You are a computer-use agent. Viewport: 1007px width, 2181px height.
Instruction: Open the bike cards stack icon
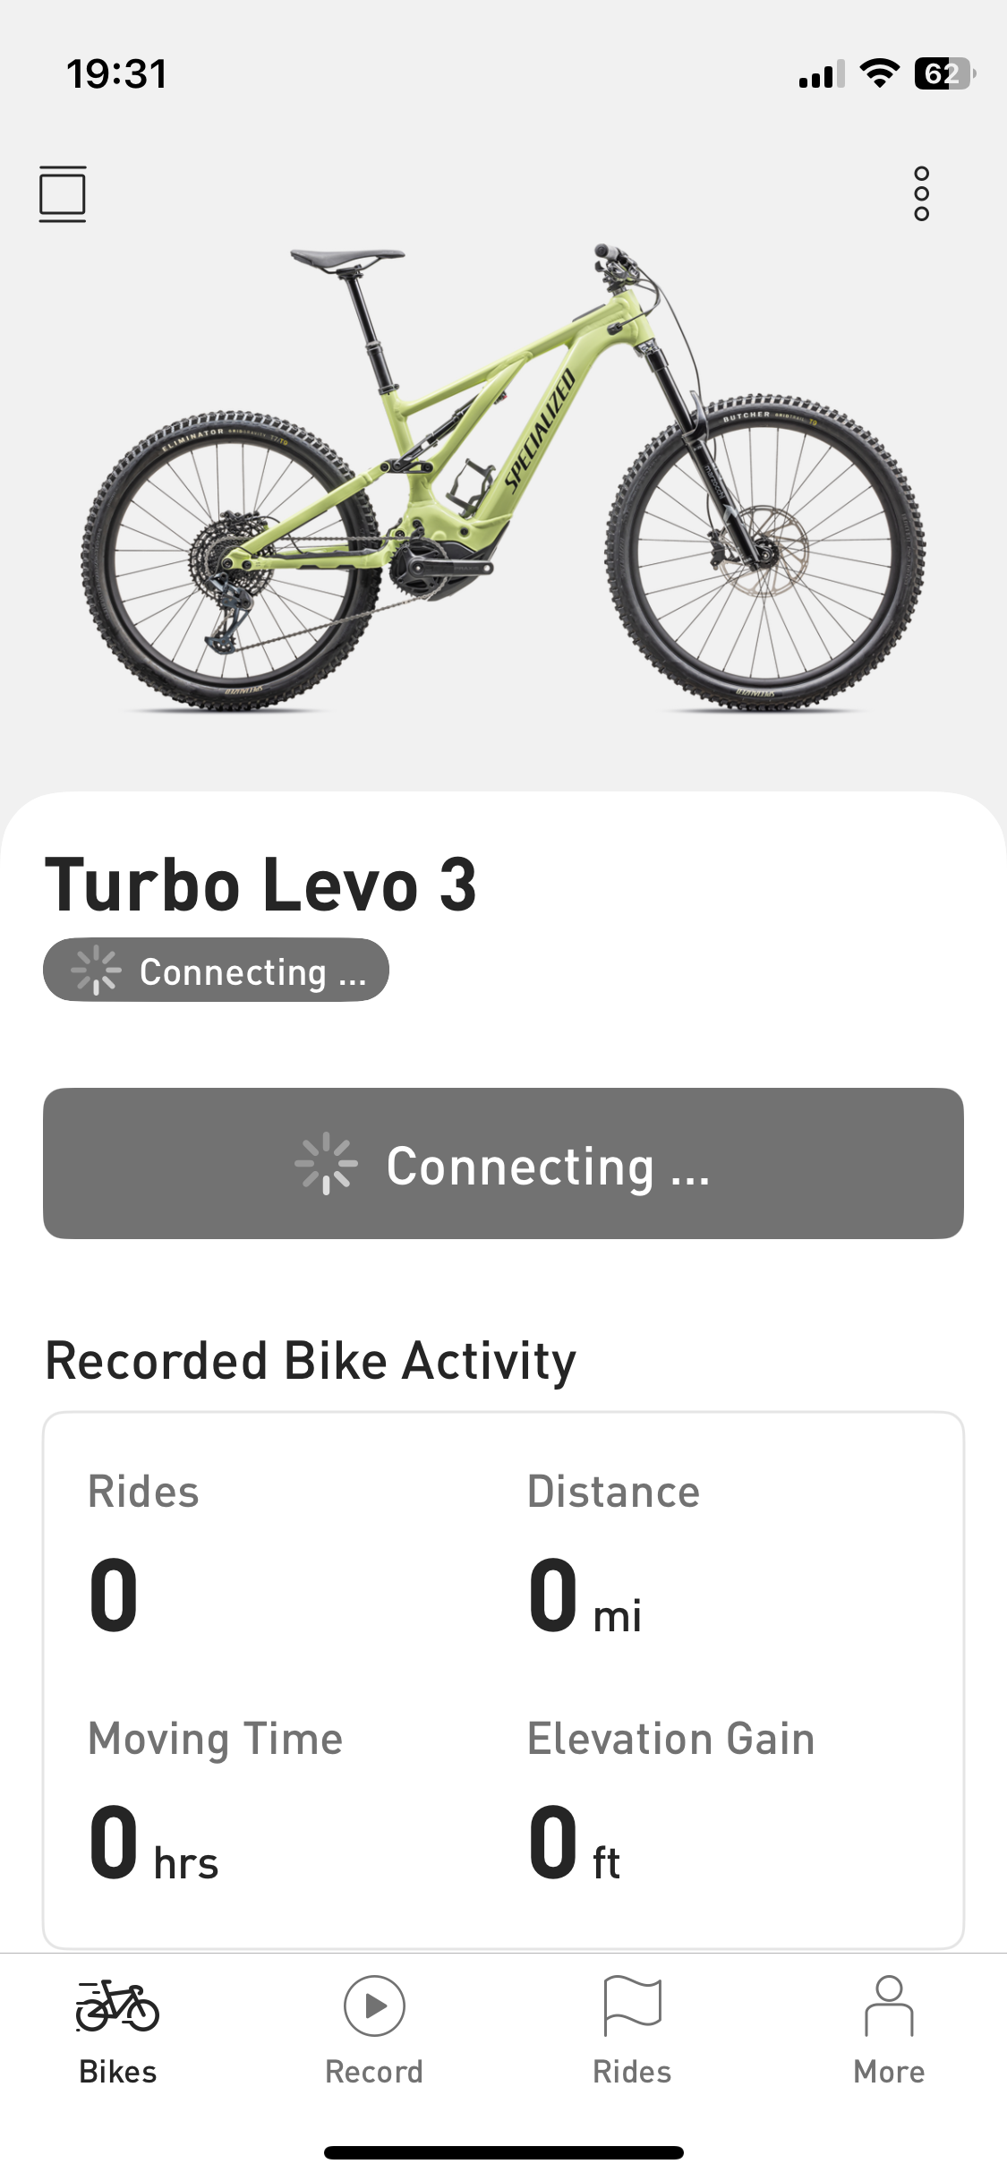pos(63,193)
